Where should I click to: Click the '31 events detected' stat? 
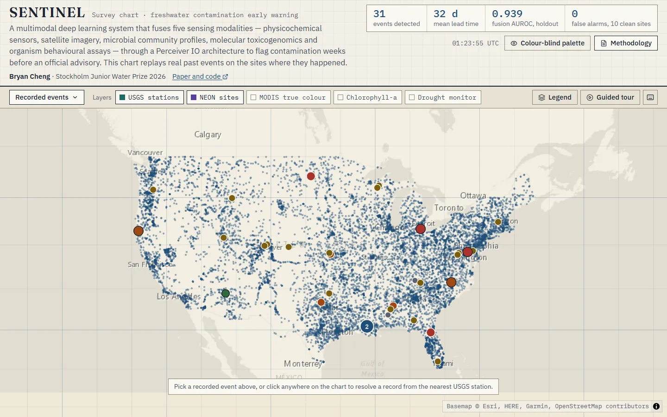(396, 19)
